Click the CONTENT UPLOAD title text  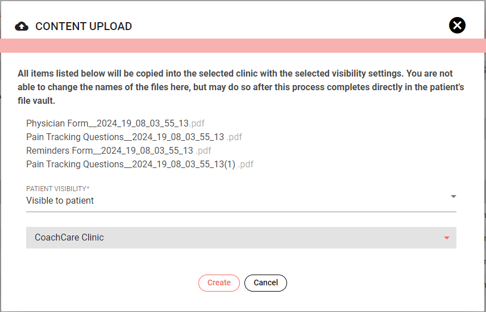coord(84,26)
